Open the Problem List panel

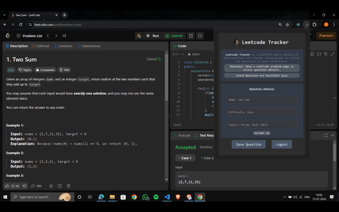(x=29, y=36)
